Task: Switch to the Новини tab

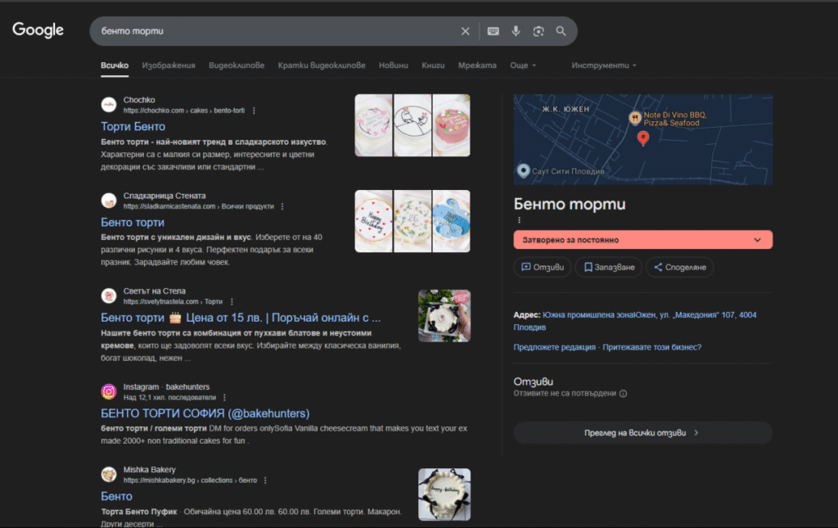Action: (x=393, y=65)
